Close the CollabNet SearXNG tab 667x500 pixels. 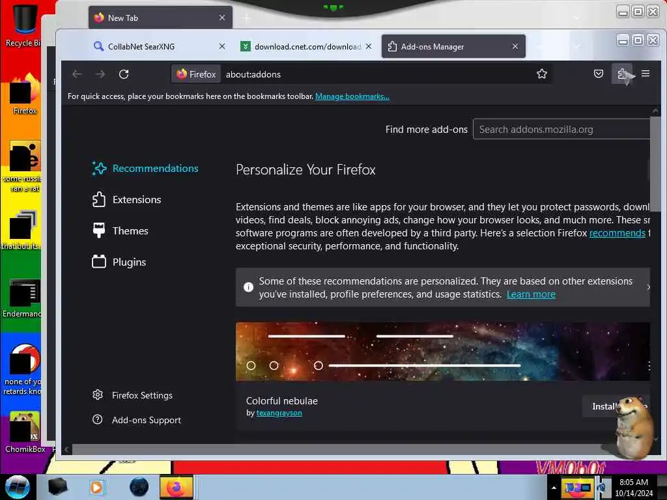tap(222, 46)
